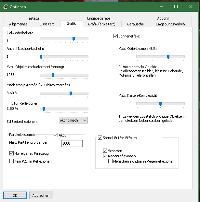Confirm settings with OK button
Screen dimensions: 200x202
click(15, 195)
